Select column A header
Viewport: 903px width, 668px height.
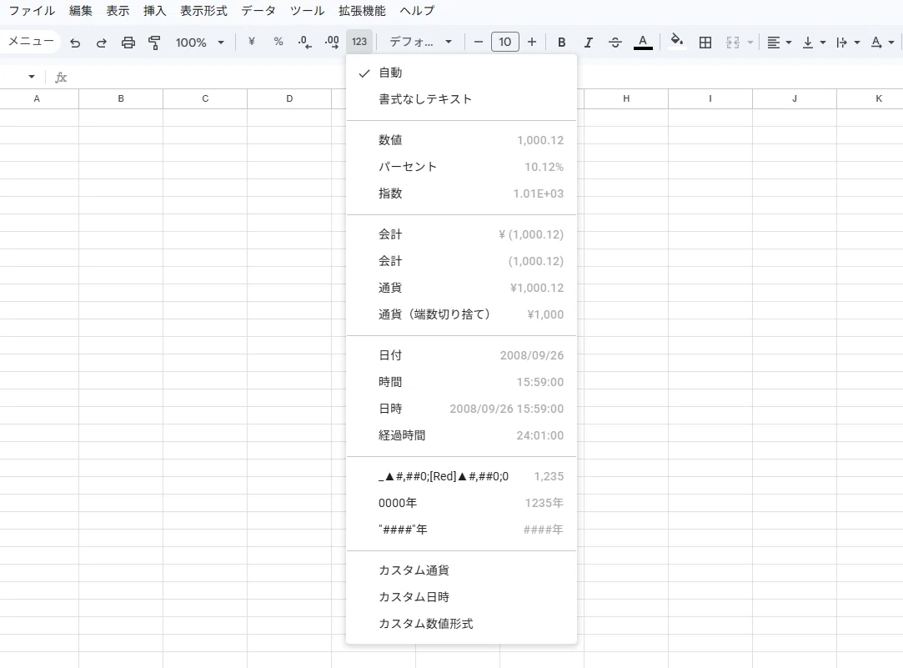37,98
